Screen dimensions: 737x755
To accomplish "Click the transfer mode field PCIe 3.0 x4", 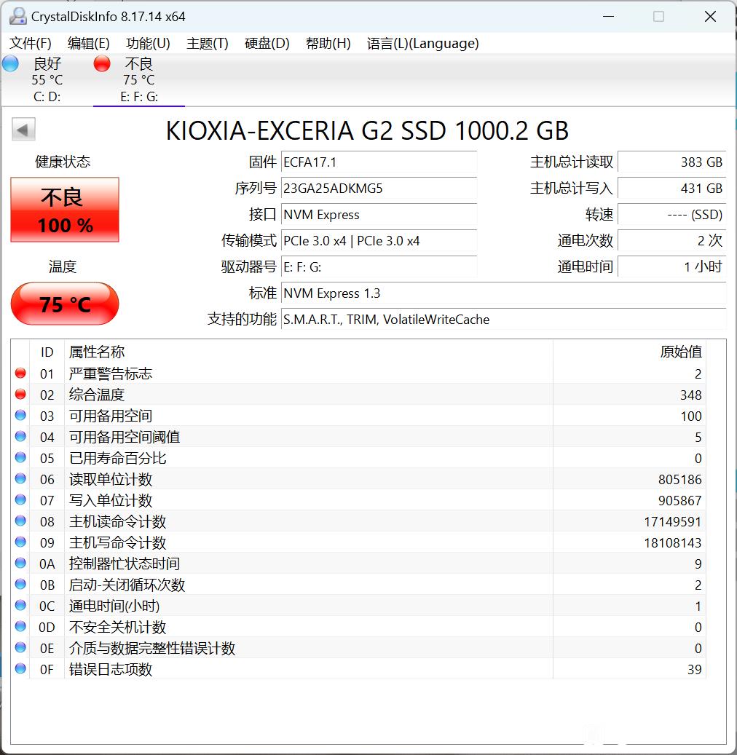I will coord(379,240).
